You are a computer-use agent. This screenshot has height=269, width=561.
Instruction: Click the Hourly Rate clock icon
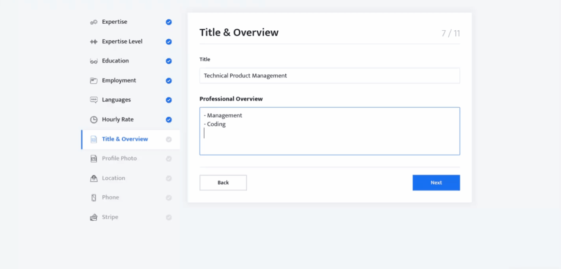(94, 120)
